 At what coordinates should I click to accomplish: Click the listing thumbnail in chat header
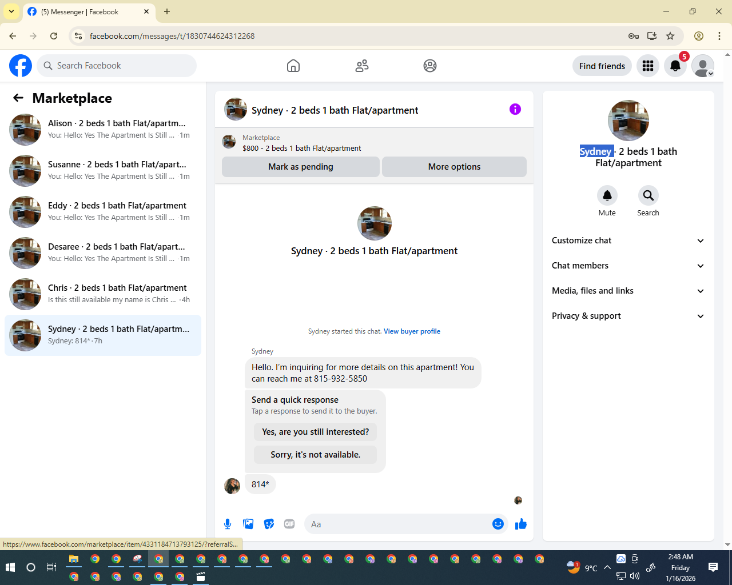pyautogui.click(x=236, y=109)
